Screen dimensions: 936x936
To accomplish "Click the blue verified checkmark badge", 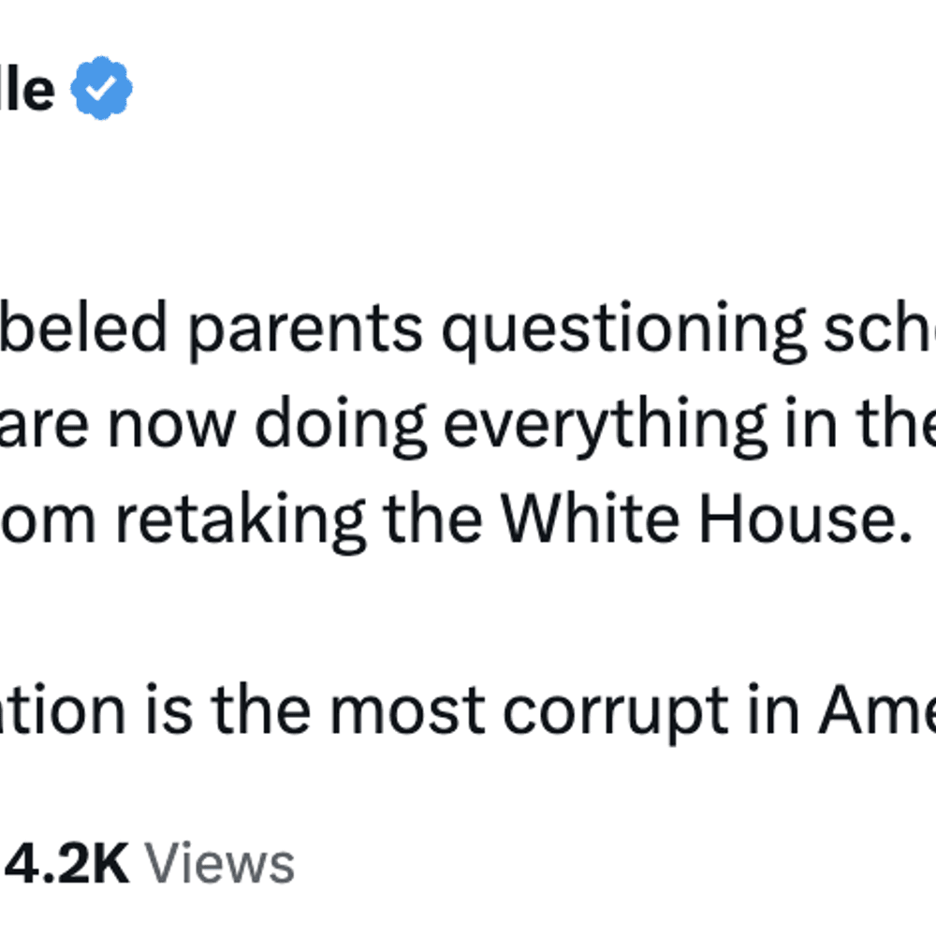I will [101, 88].
